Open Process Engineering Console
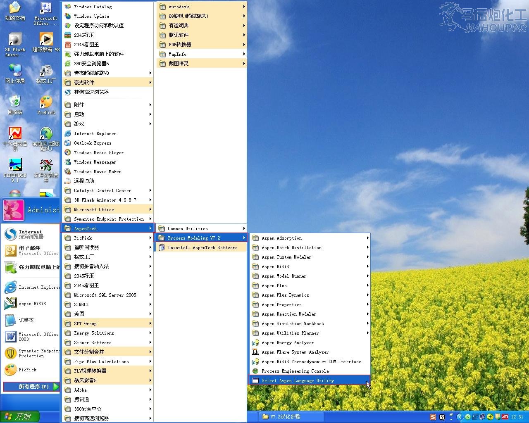 tap(310, 371)
